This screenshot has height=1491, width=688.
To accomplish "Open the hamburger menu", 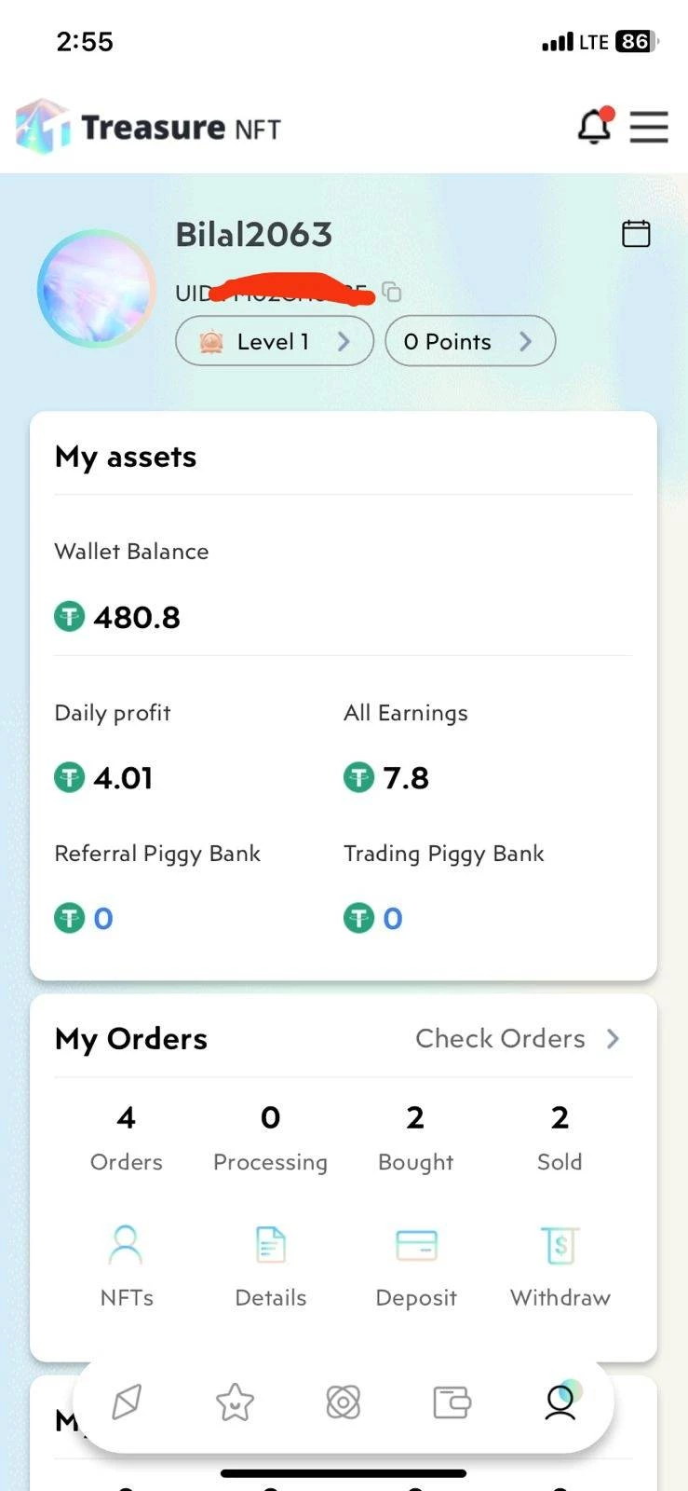I will pyautogui.click(x=649, y=127).
